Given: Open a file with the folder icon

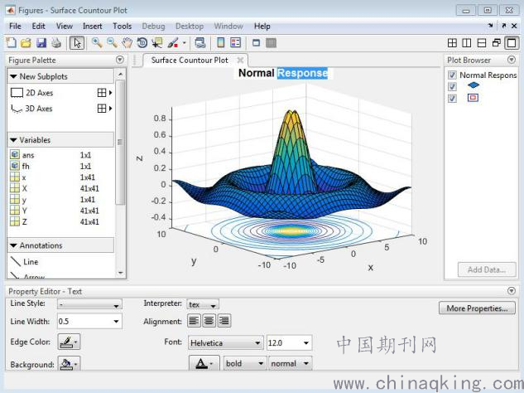Looking at the screenshot, I should [26, 43].
